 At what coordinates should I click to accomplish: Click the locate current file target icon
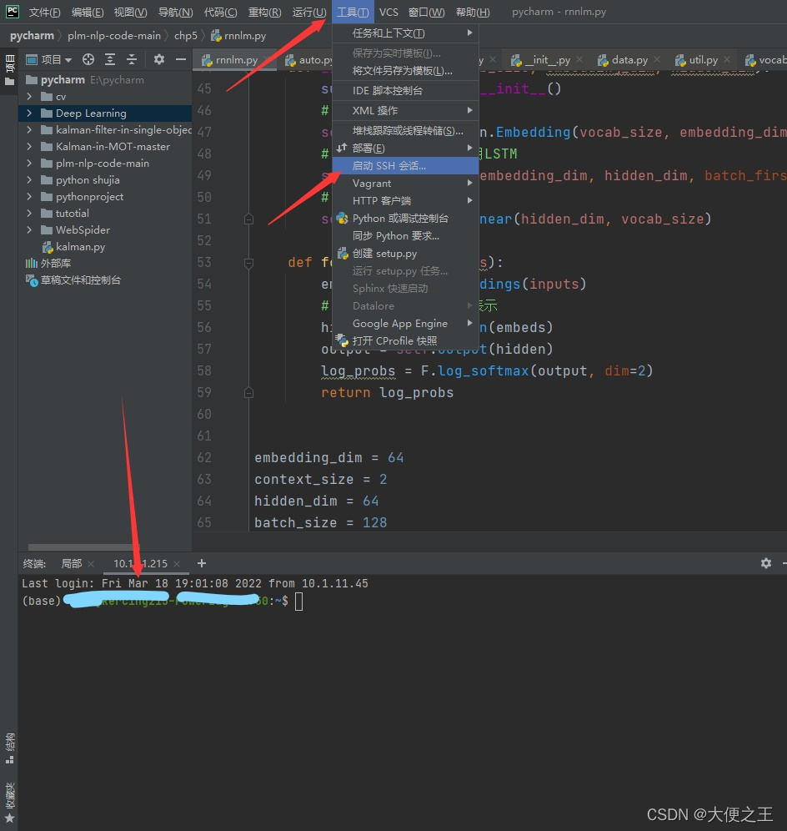(88, 59)
